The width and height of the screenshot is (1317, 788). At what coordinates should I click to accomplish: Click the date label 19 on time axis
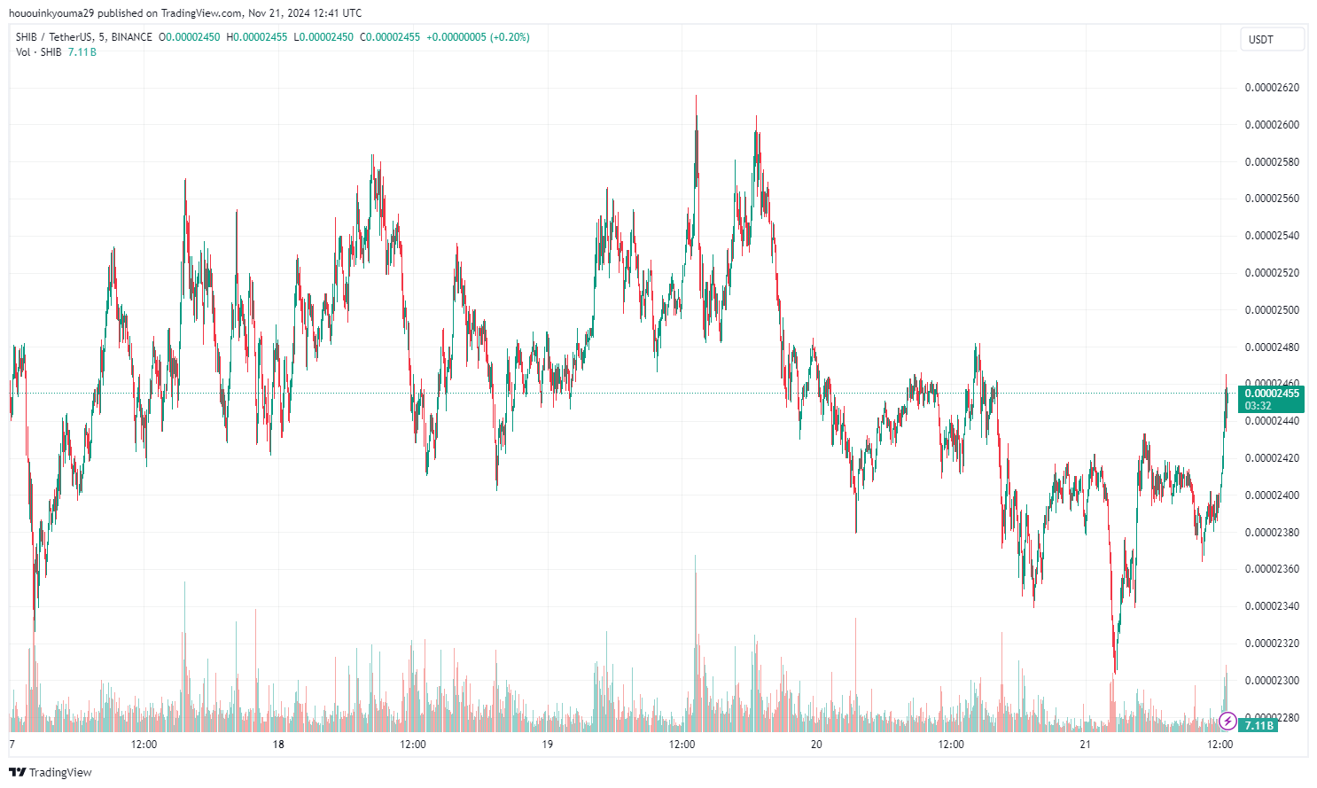tap(548, 745)
